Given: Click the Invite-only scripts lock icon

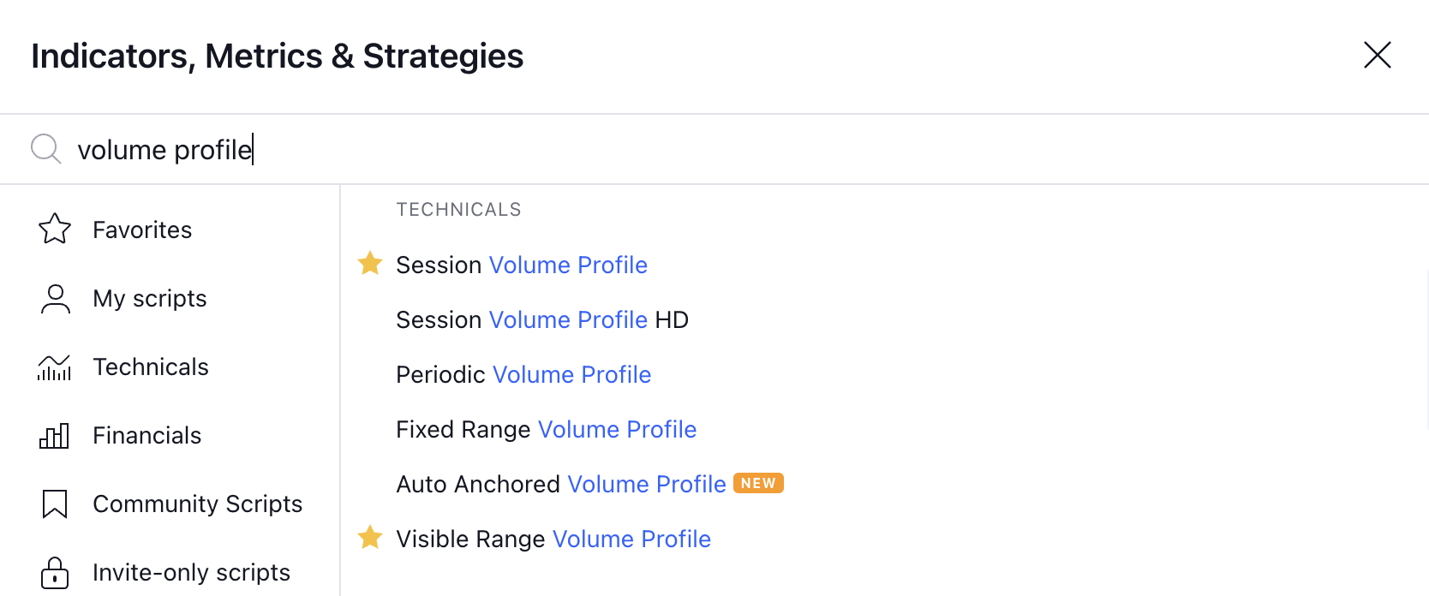Looking at the screenshot, I should (54, 572).
